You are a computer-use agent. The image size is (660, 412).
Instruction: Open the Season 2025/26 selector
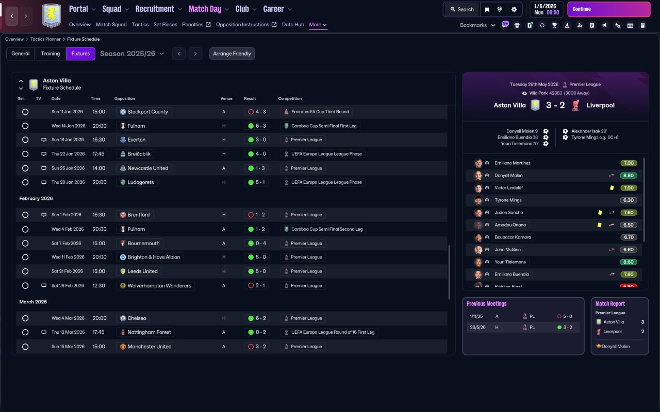tap(132, 54)
